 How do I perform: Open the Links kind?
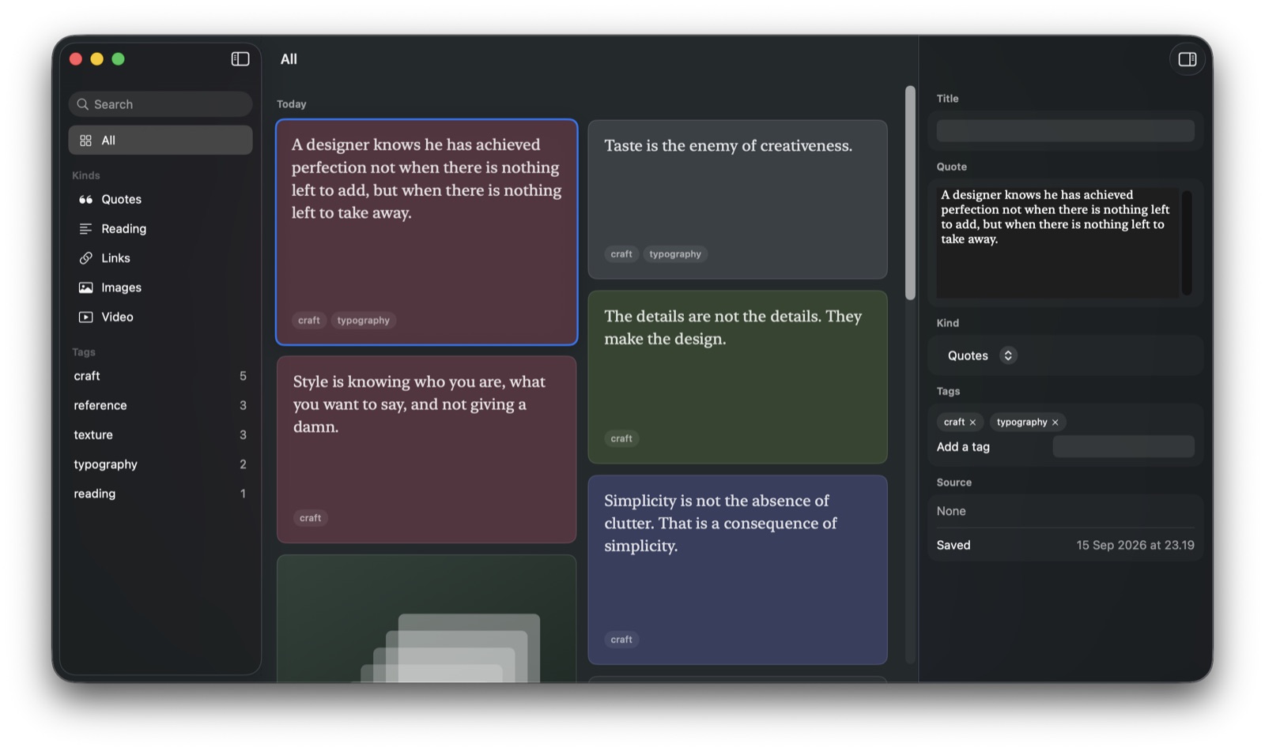[x=160, y=258]
